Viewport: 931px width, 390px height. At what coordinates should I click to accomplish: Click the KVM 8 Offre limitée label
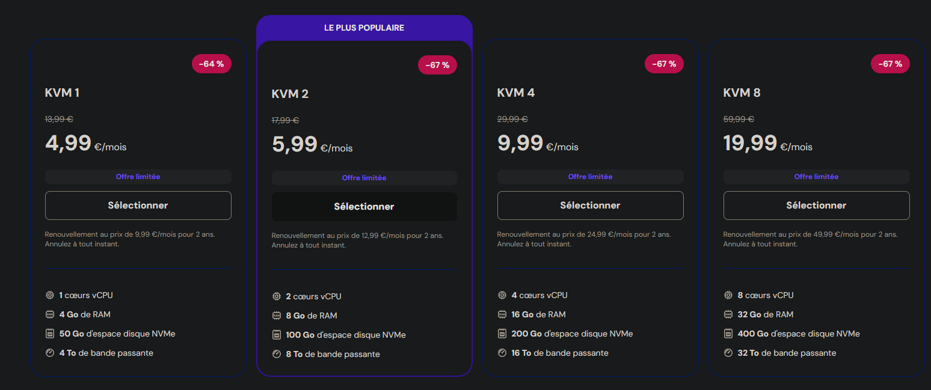coord(816,177)
